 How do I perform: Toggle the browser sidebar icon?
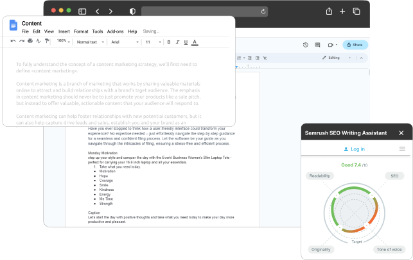point(82,12)
